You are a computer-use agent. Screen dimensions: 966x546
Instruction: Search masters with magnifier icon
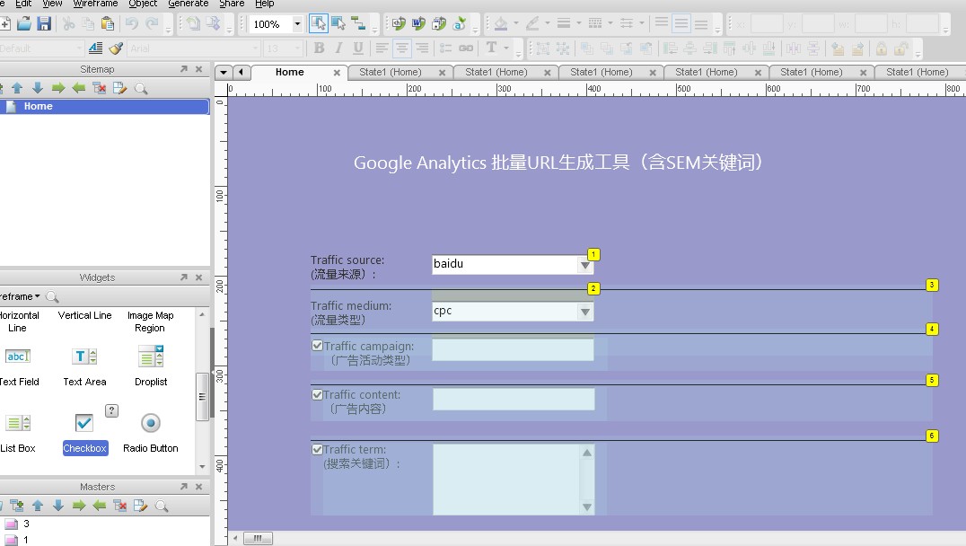pyautogui.click(x=162, y=506)
